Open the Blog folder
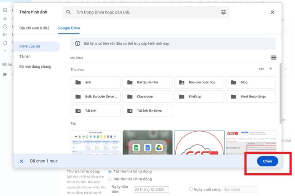295x196 pixels. point(251,82)
